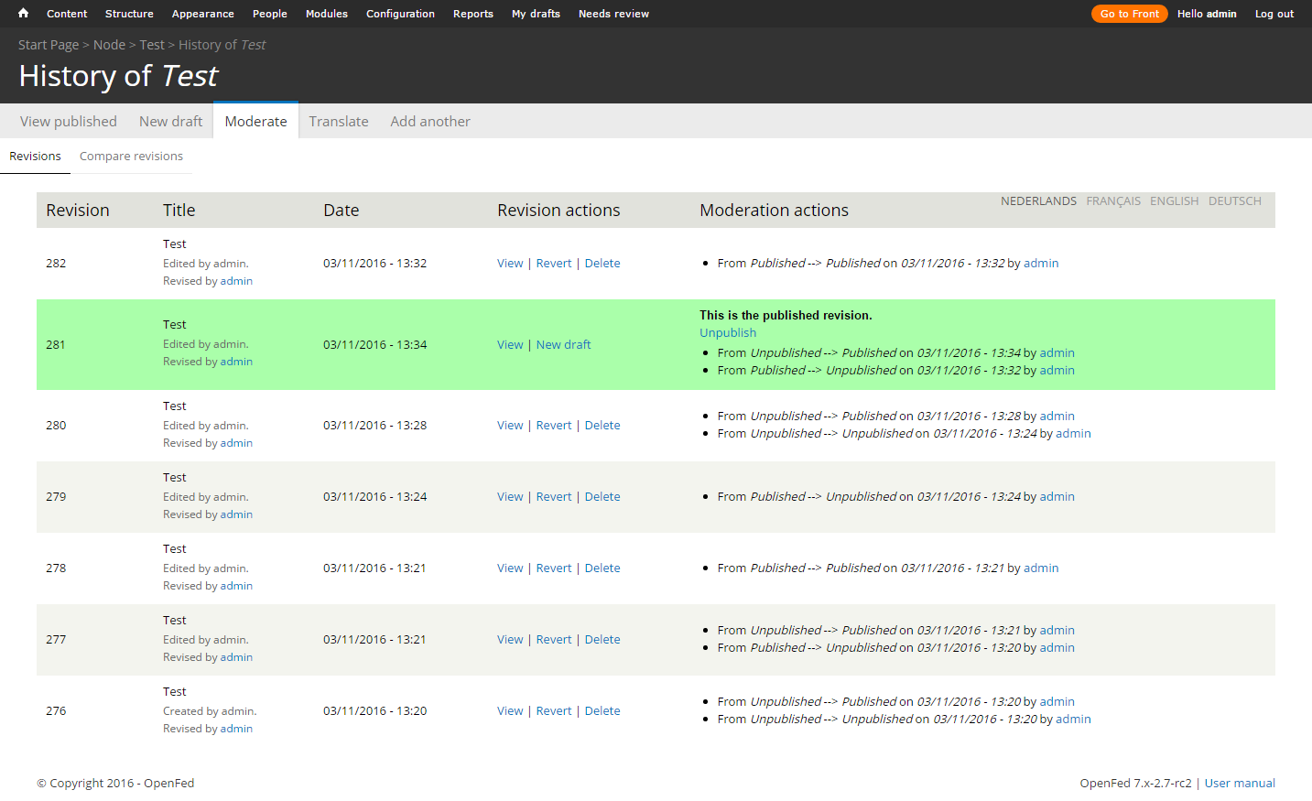Switch to New draft tab
The width and height of the screenshot is (1312, 801).
[170, 121]
